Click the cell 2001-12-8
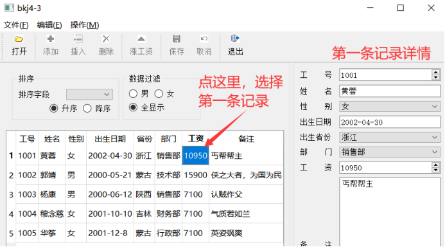This screenshot has height=247, width=445. tap(110, 233)
